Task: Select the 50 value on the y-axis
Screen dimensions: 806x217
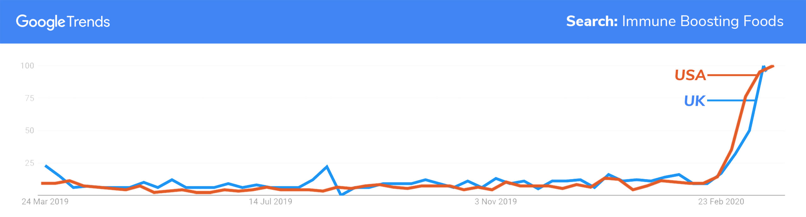Action: click(30, 131)
